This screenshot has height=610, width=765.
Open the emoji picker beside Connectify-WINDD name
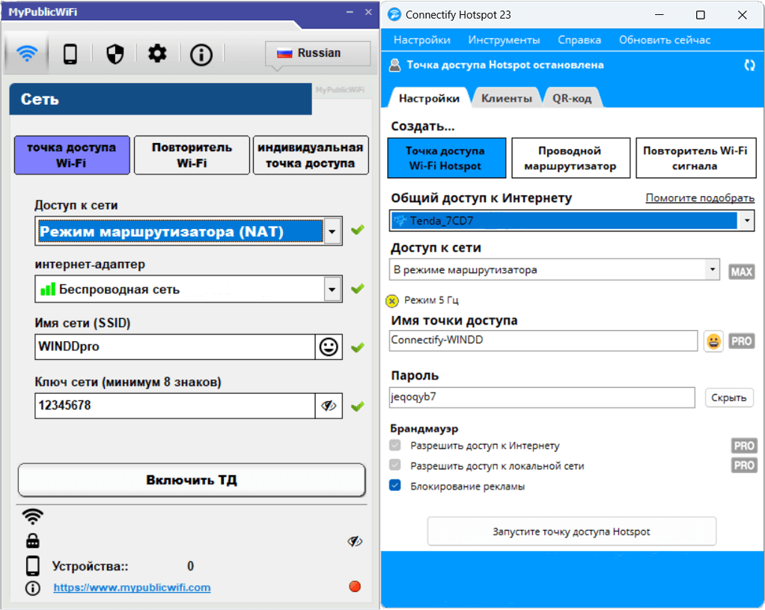click(713, 341)
